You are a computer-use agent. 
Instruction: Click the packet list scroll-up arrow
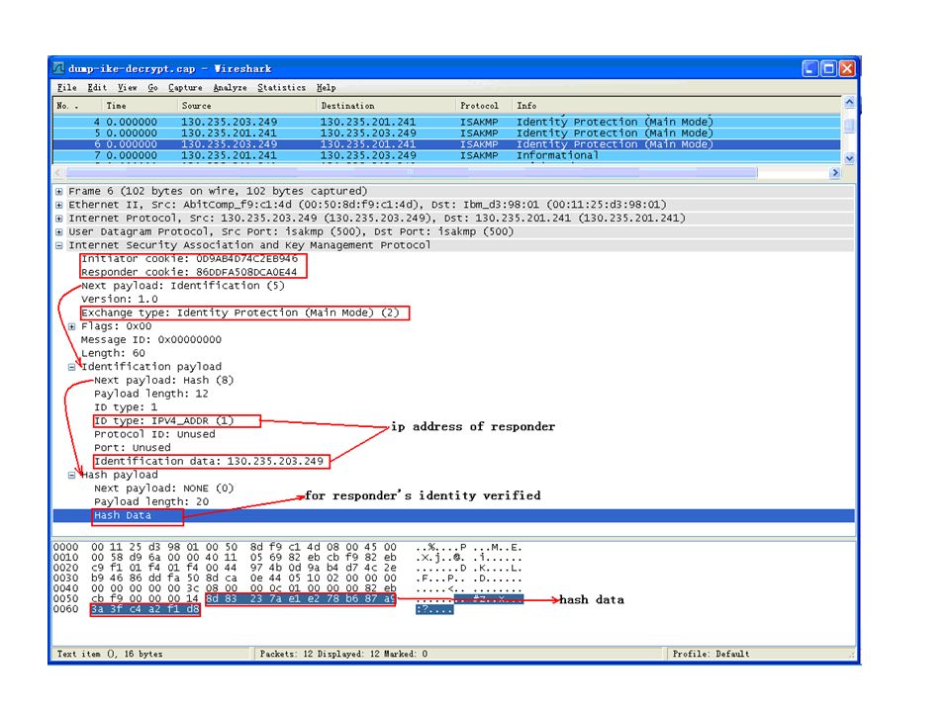pos(849,102)
